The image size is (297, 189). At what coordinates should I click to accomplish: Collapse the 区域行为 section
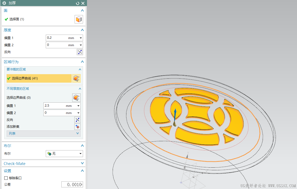(x=82, y=62)
